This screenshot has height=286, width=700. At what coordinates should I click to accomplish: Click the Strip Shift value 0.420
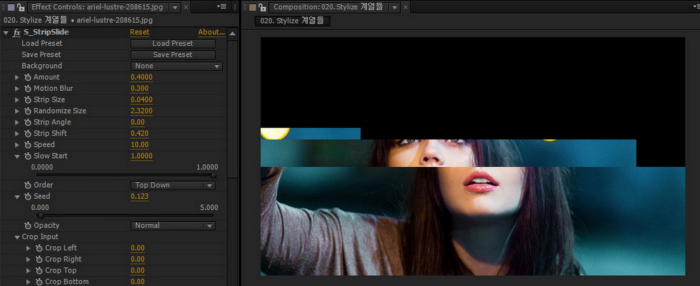tap(140, 133)
